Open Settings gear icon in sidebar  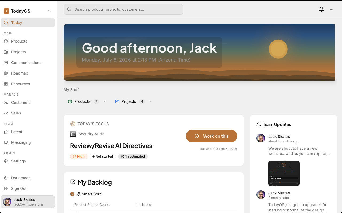(x=6, y=161)
